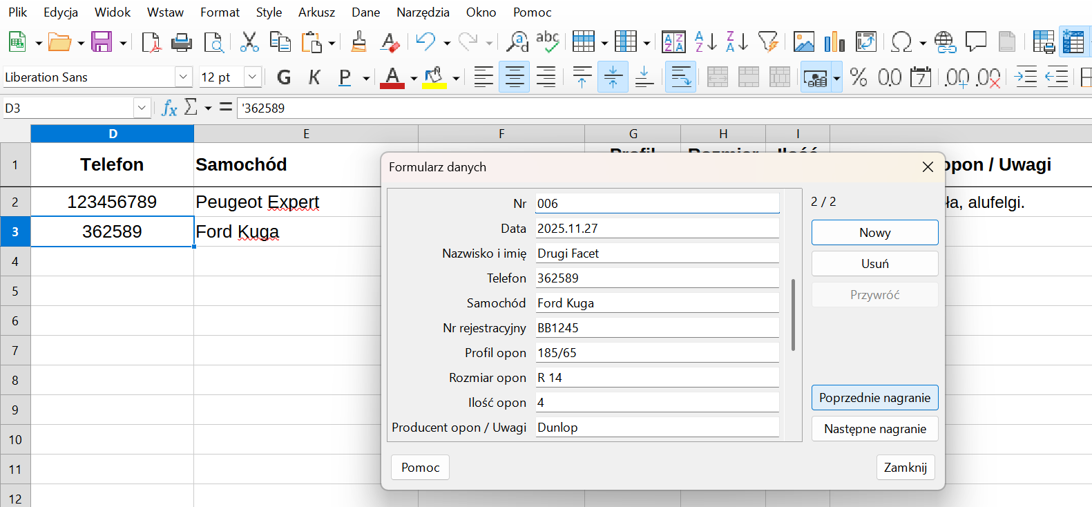Open the font size dropdown
Screen dimensions: 1092x507
click(x=253, y=77)
